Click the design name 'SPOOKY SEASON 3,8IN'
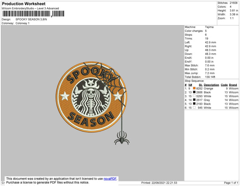The height and width of the screenshot is (186, 240). (x=31, y=19)
